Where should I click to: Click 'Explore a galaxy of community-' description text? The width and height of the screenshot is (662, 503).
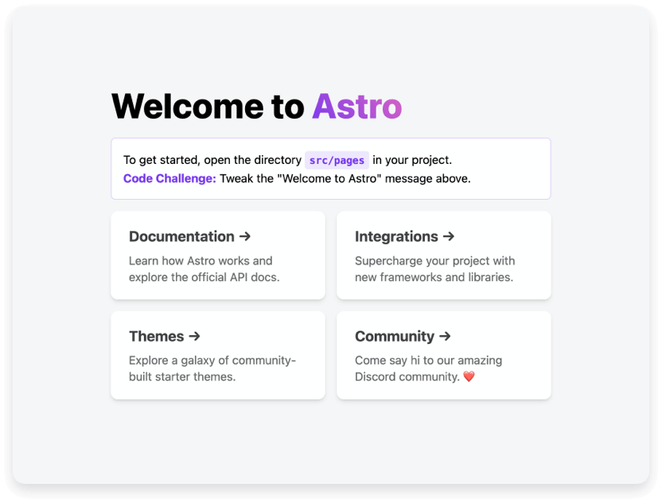(x=212, y=361)
